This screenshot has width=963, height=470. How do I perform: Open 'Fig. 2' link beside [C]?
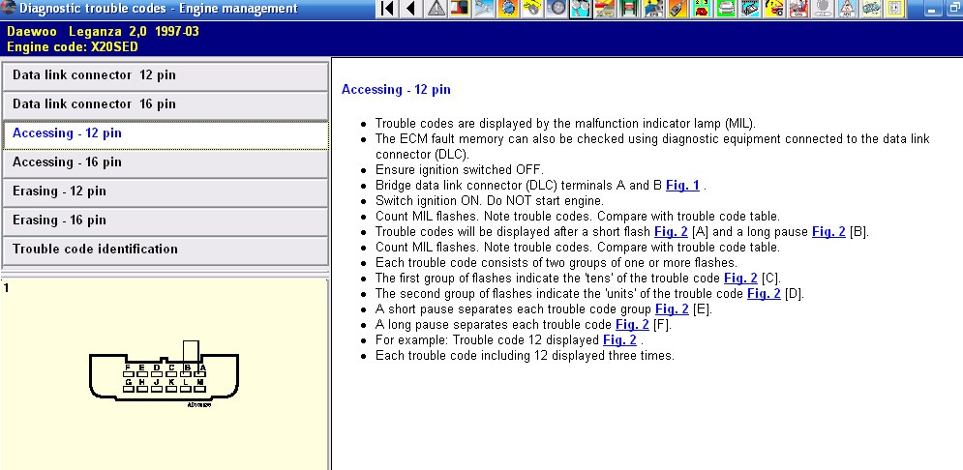tap(739, 279)
